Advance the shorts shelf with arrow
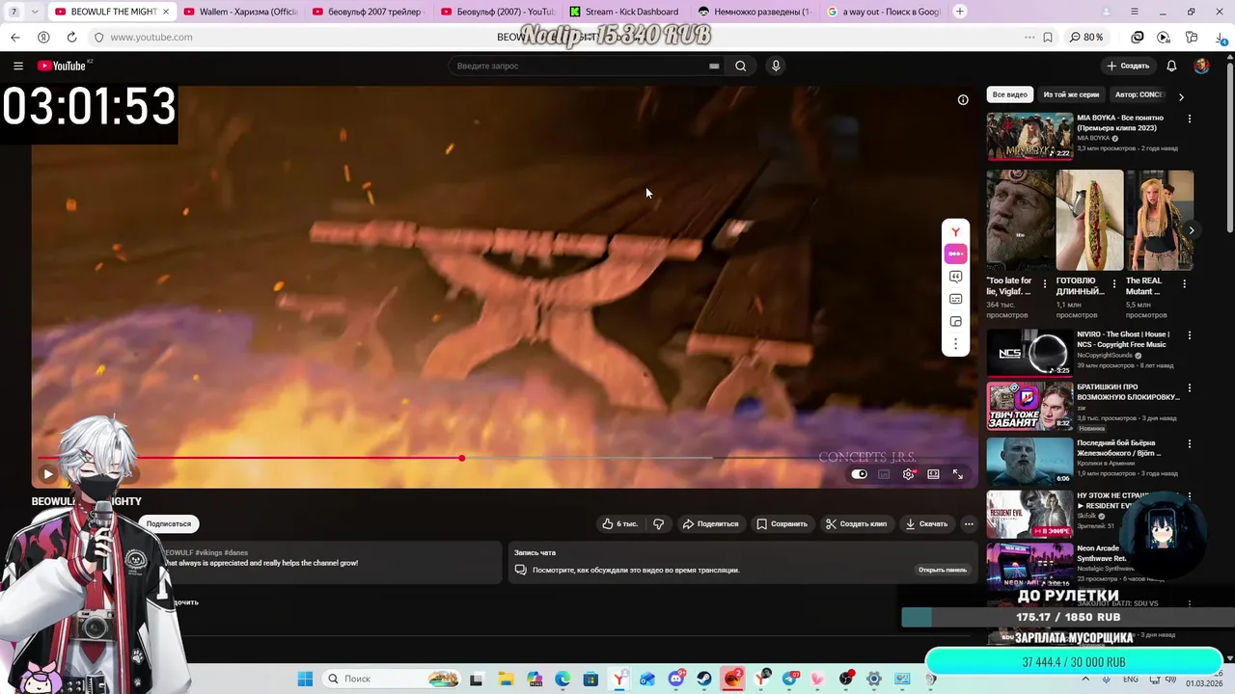The image size is (1235, 694). coord(1192,230)
